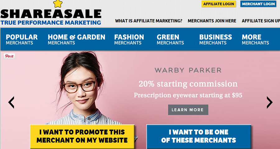Advance carousel with the right arrow

point(269,102)
